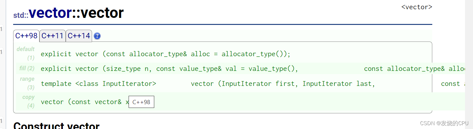The height and width of the screenshot is (129, 473).
Task: Switch to the C++98 tab
Action: (x=26, y=36)
